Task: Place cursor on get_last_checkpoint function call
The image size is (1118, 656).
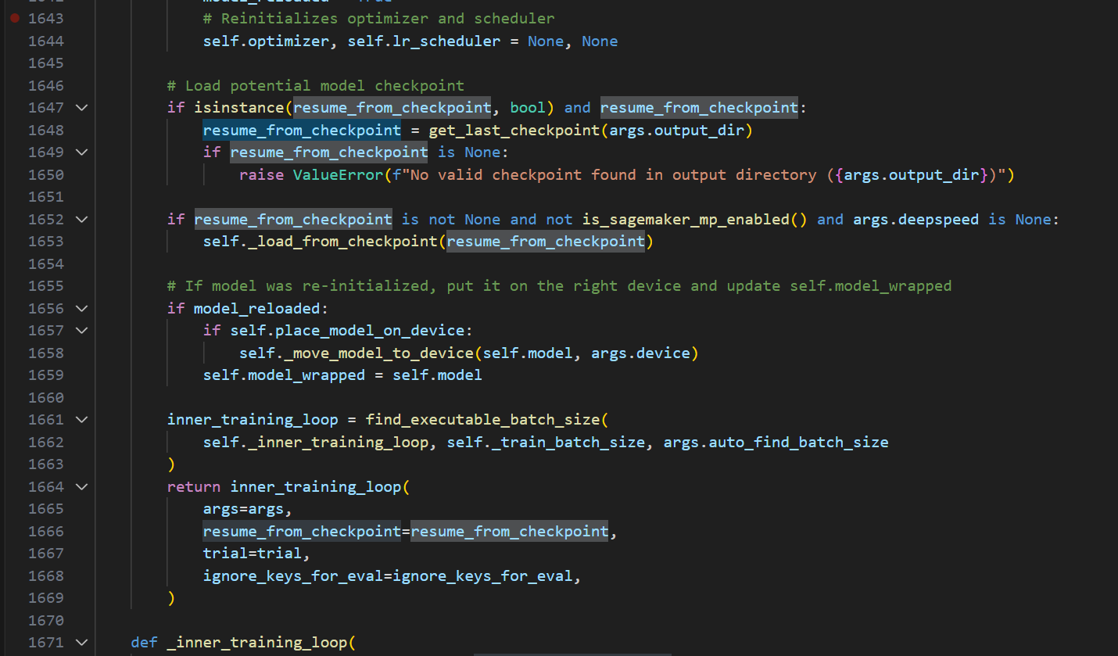Action: pos(513,130)
